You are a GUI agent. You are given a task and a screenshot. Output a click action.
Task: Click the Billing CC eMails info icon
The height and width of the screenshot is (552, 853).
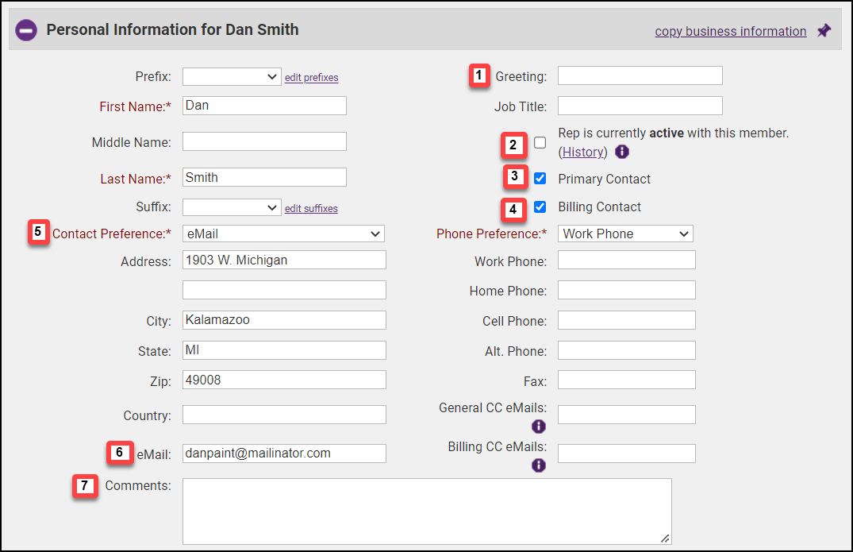coord(539,465)
